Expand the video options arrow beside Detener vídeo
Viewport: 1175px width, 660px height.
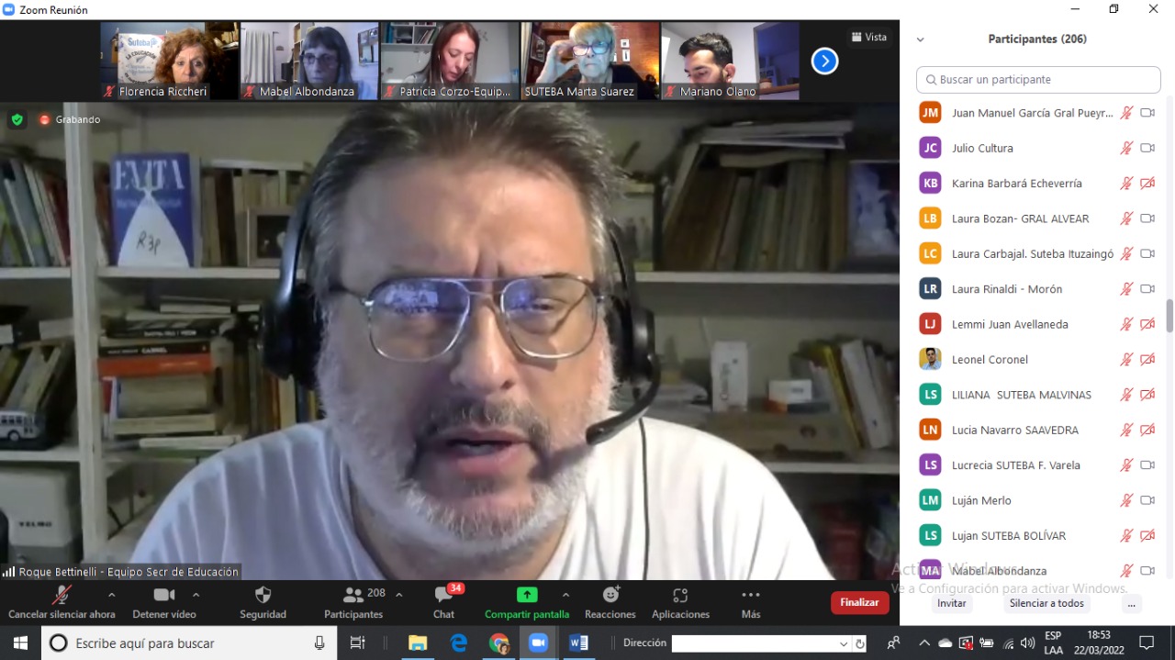(196, 595)
